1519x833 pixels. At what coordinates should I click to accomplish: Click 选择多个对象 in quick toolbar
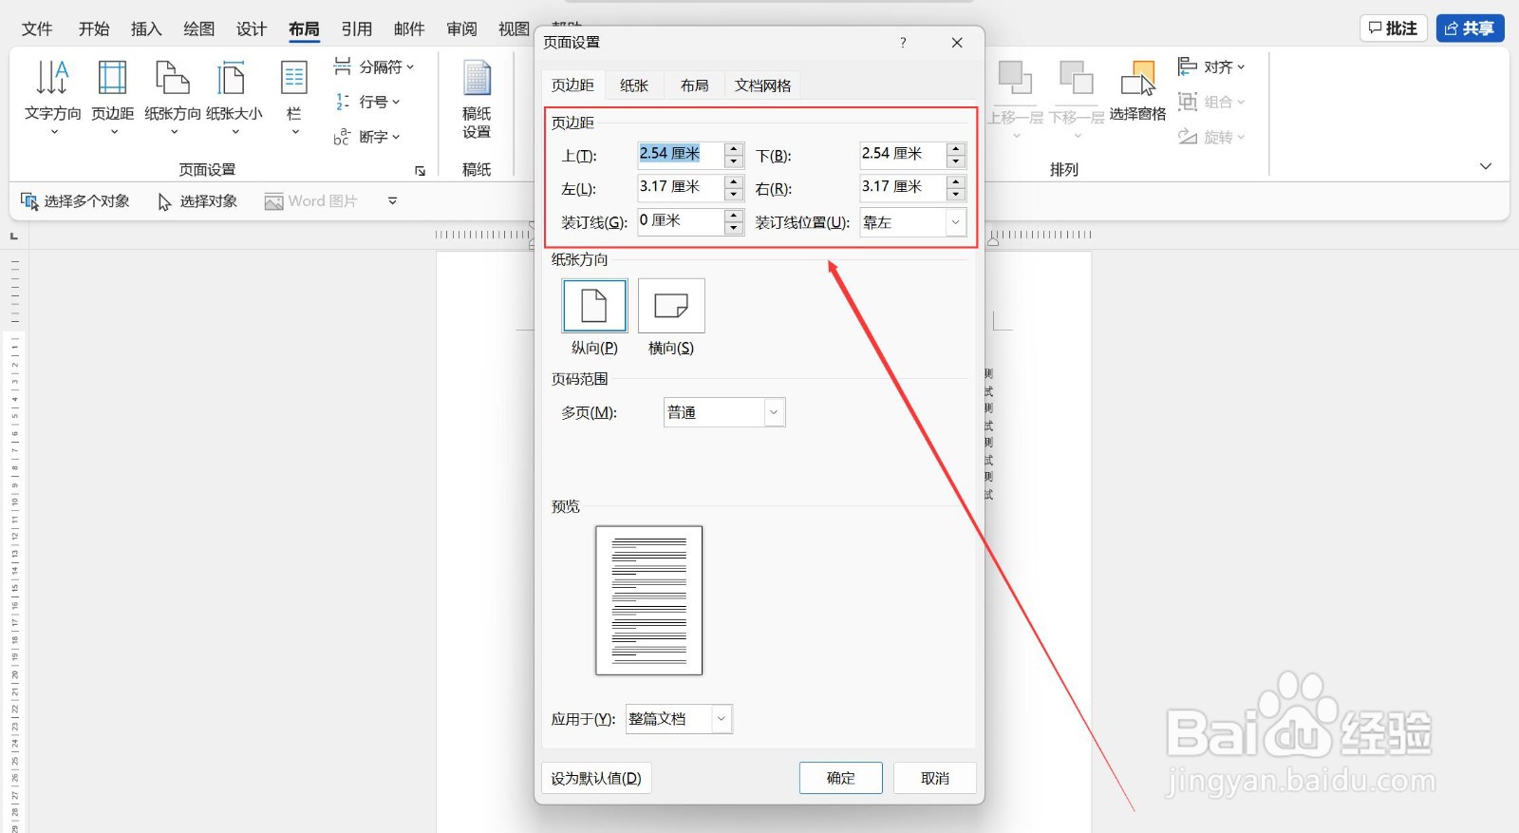click(76, 201)
